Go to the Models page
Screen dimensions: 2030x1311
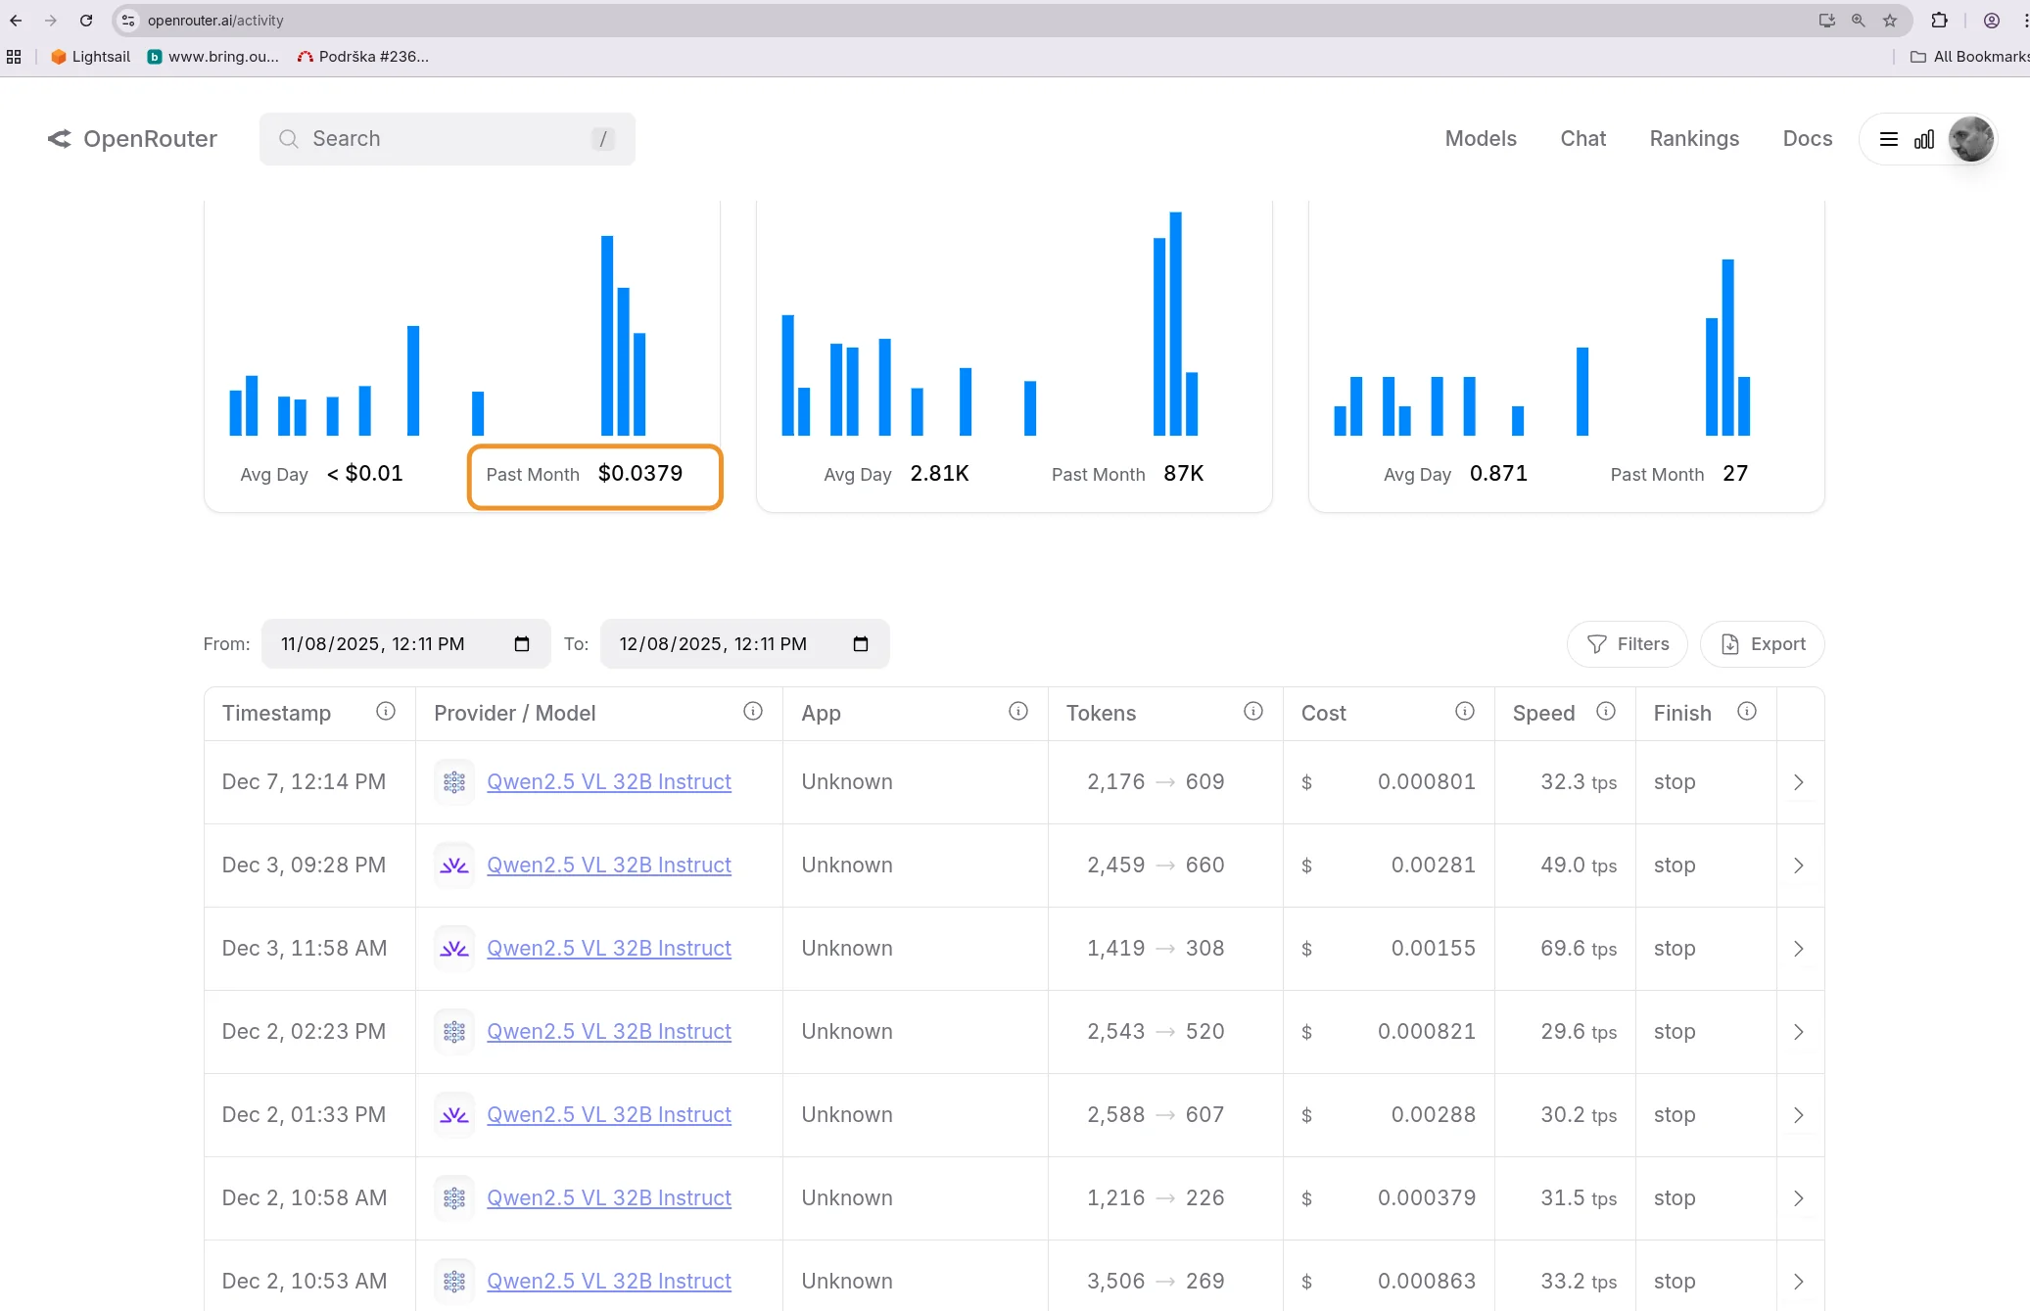tap(1480, 139)
